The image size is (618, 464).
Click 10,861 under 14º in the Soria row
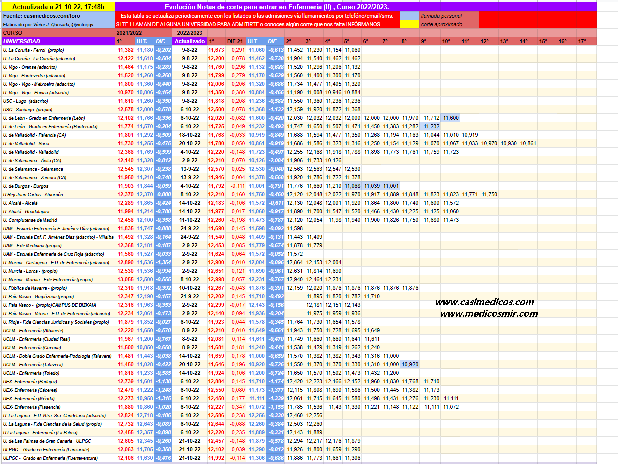[x=528, y=143]
